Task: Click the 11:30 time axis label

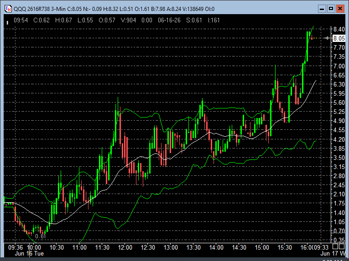Action: click(x=102, y=247)
